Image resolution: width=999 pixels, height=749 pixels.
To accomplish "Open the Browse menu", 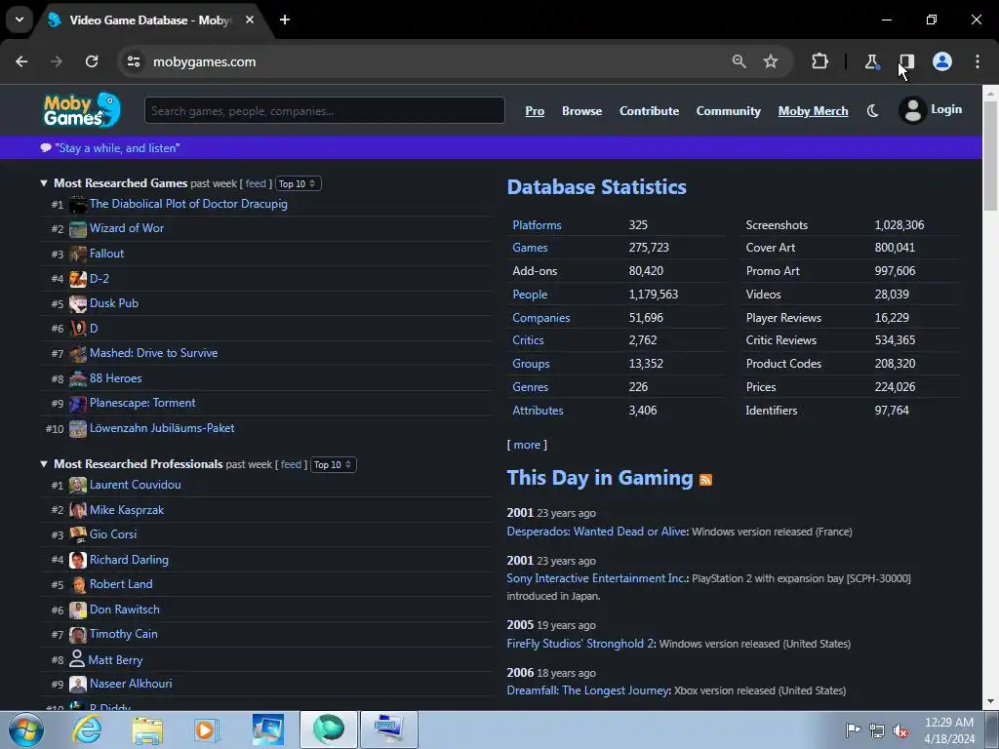I will (x=581, y=111).
